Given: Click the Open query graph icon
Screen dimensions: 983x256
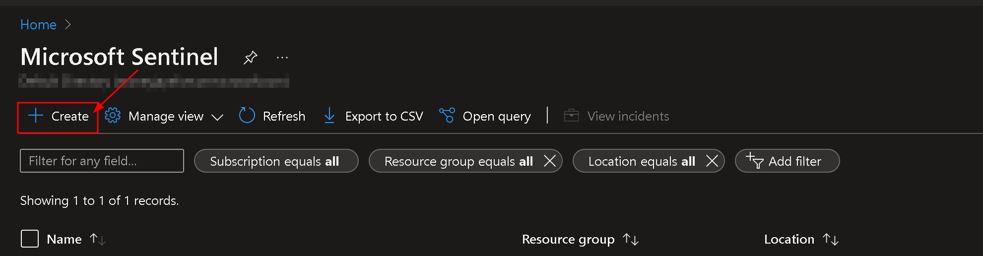Looking at the screenshot, I should click(447, 116).
